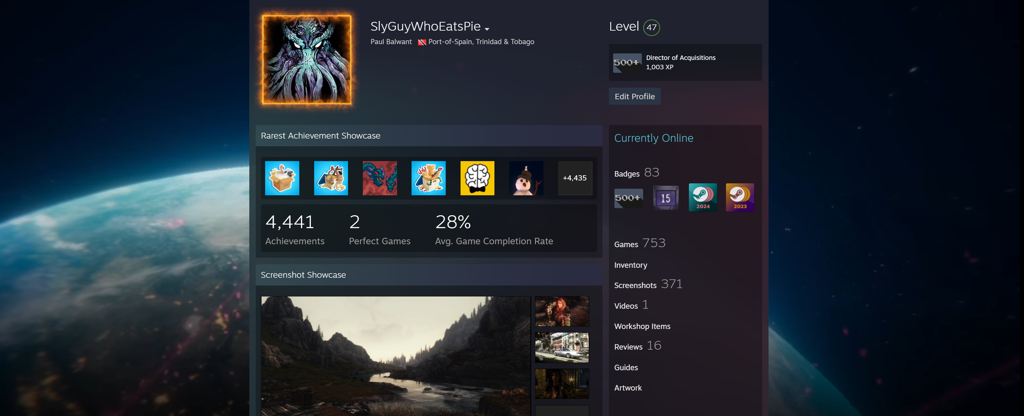Open the cat-with-boat box achievement icon
The width and height of the screenshot is (1024, 416).
331,178
